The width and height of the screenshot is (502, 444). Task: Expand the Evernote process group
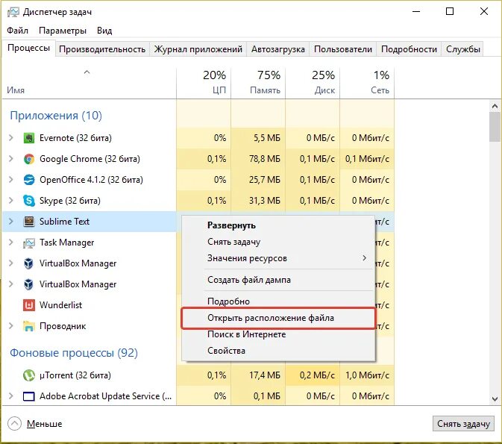(11, 138)
